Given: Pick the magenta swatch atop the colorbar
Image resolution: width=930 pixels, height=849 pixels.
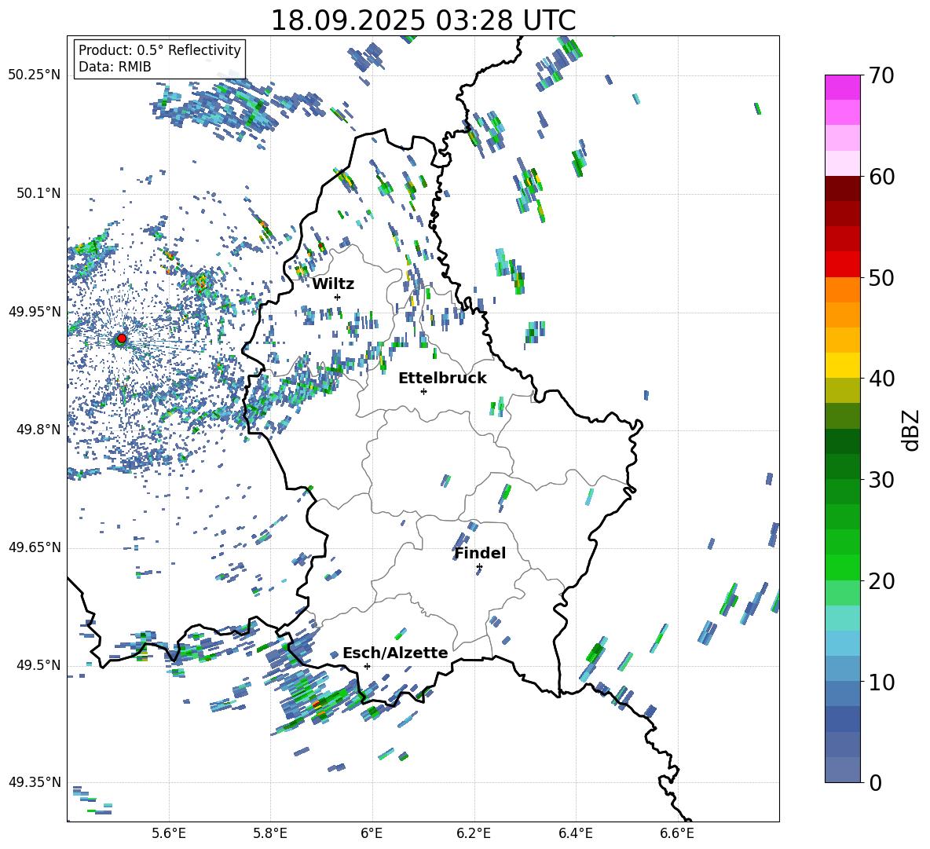Looking at the screenshot, I should 843,86.
